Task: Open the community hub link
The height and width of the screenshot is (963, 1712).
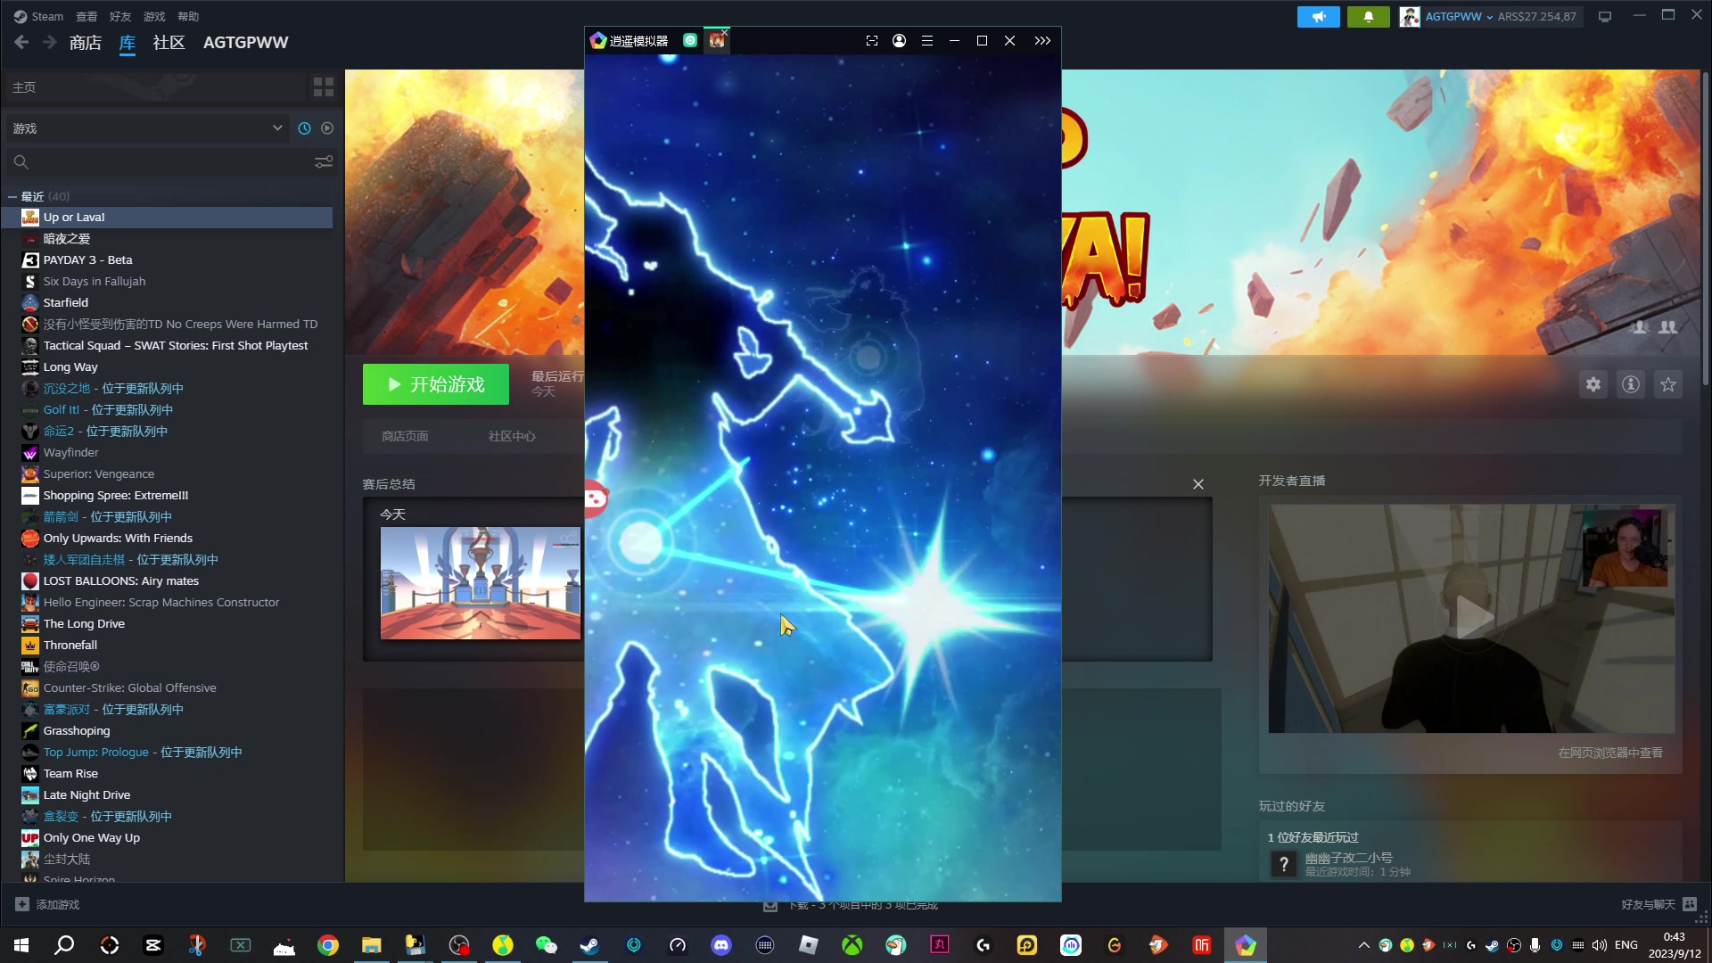Action: point(512,436)
